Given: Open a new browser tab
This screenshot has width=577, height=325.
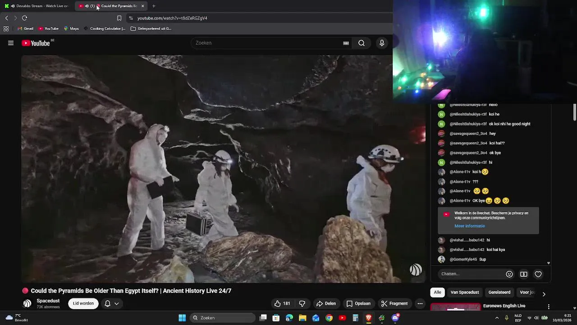Looking at the screenshot, I should click(x=154, y=6).
